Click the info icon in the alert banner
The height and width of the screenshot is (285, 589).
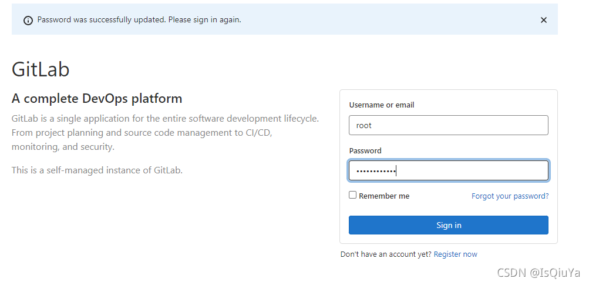(28, 21)
